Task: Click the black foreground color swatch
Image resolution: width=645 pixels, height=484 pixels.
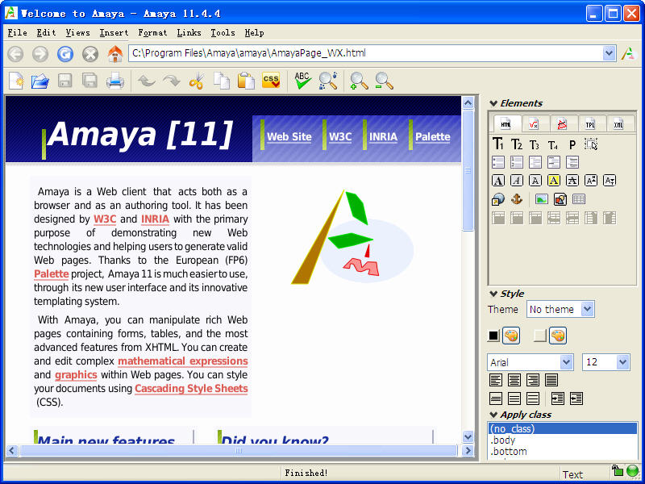Action: (x=493, y=336)
